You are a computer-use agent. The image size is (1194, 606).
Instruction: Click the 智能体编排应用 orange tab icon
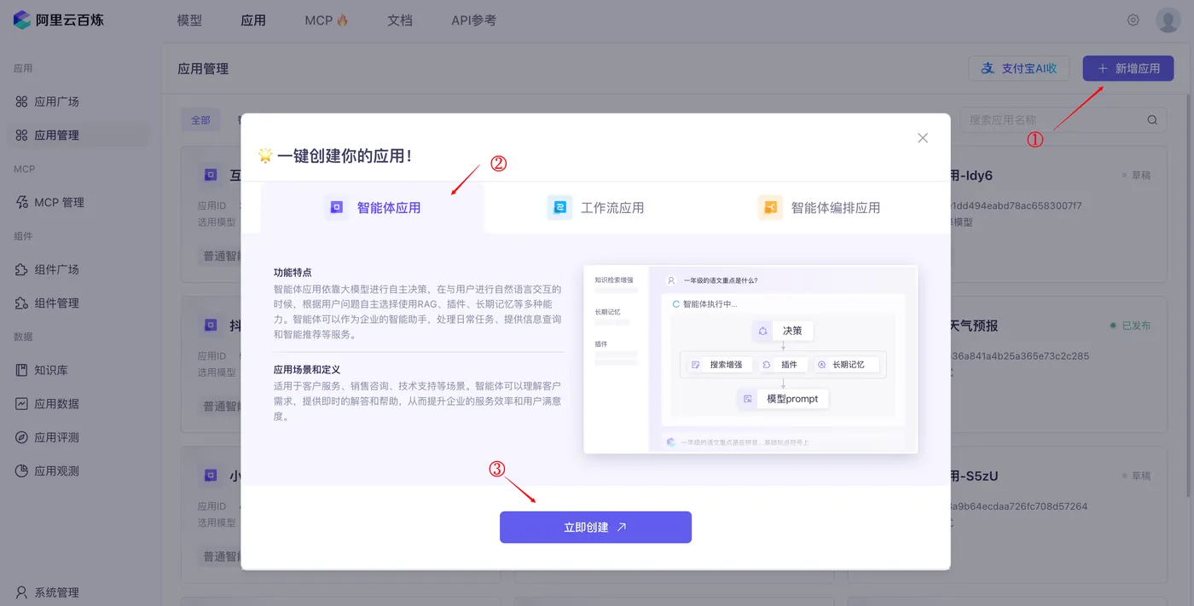coord(770,207)
